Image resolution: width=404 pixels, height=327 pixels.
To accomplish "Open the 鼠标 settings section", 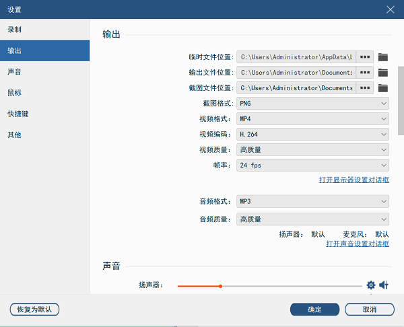I will (x=15, y=93).
